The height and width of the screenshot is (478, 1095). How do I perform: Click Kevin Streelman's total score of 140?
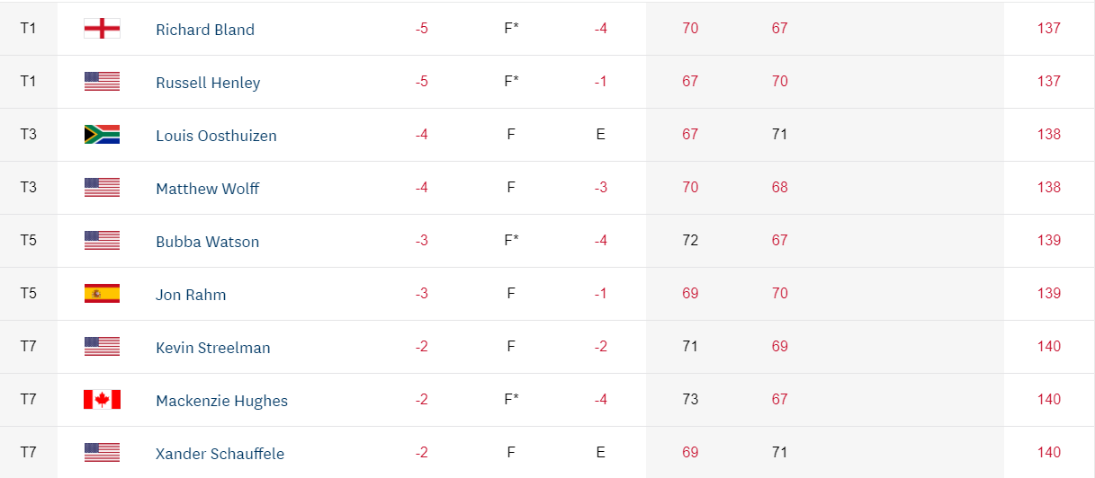pos(1048,347)
